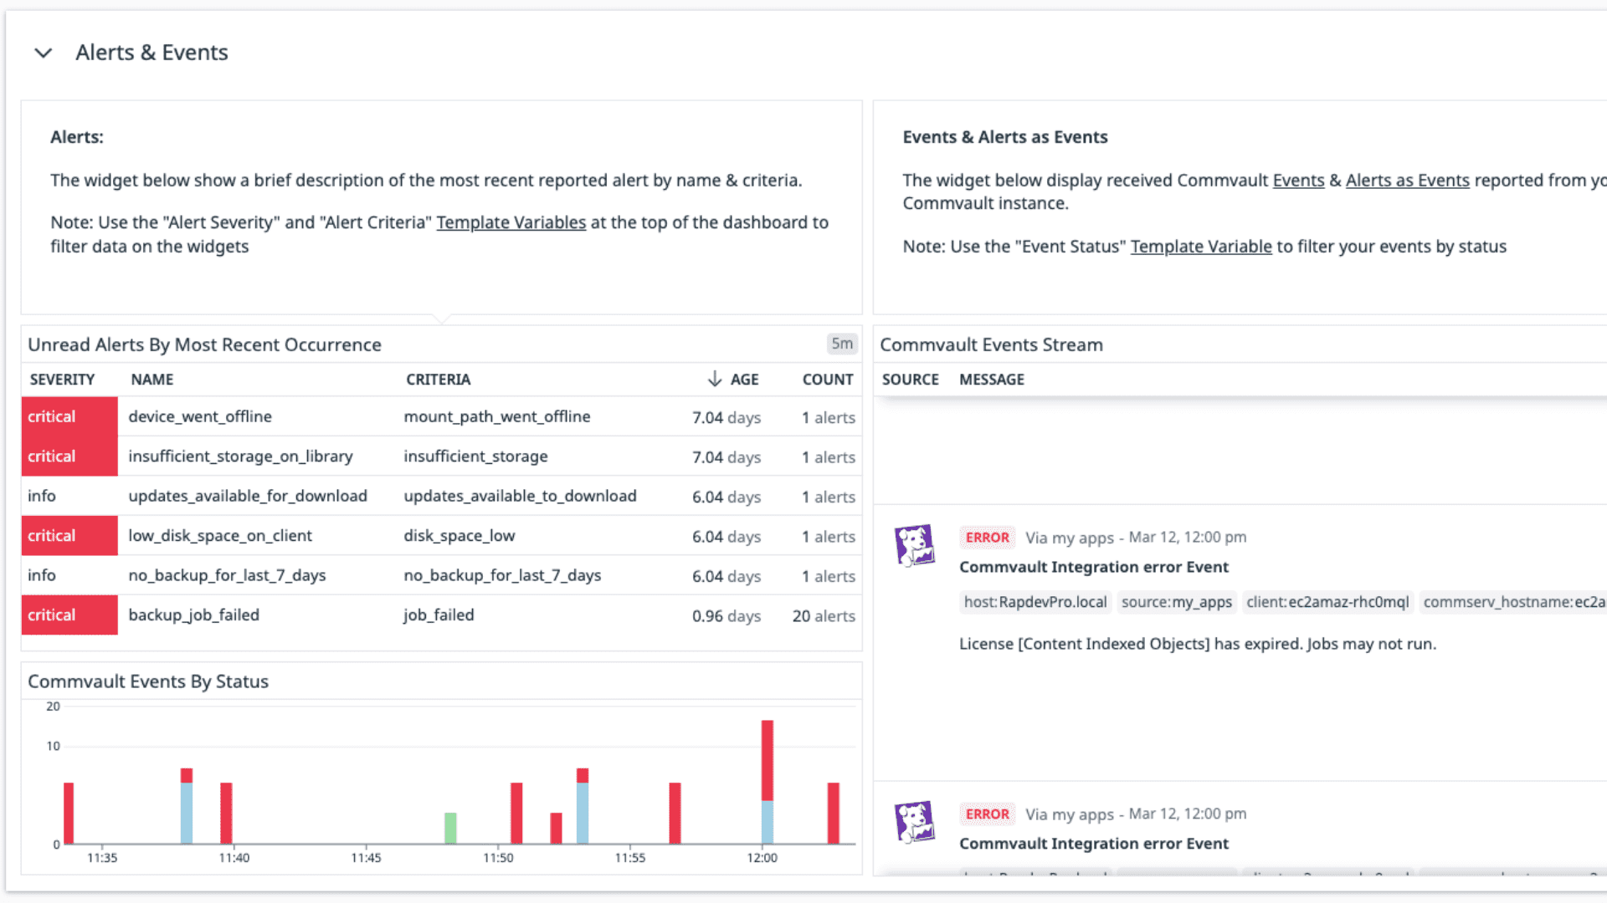The height and width of the screenshot is (903, 1607).
Task: Click the host:RapdevPro.local tag
Action: (x=1035, y=602)
